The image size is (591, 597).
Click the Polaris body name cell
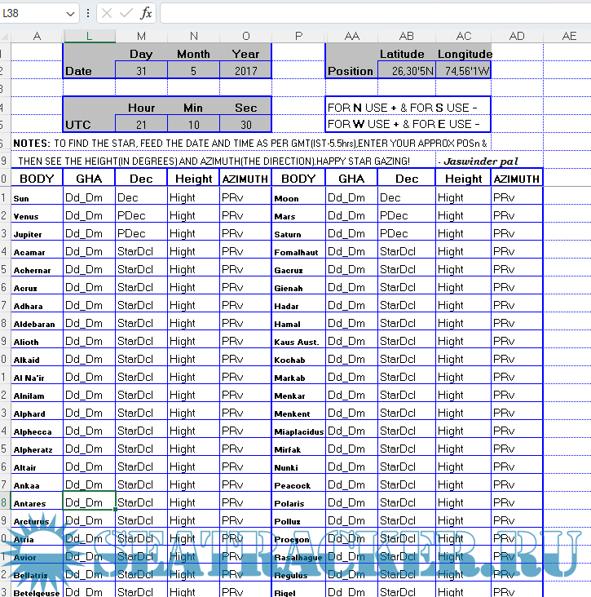click(298, 503)
